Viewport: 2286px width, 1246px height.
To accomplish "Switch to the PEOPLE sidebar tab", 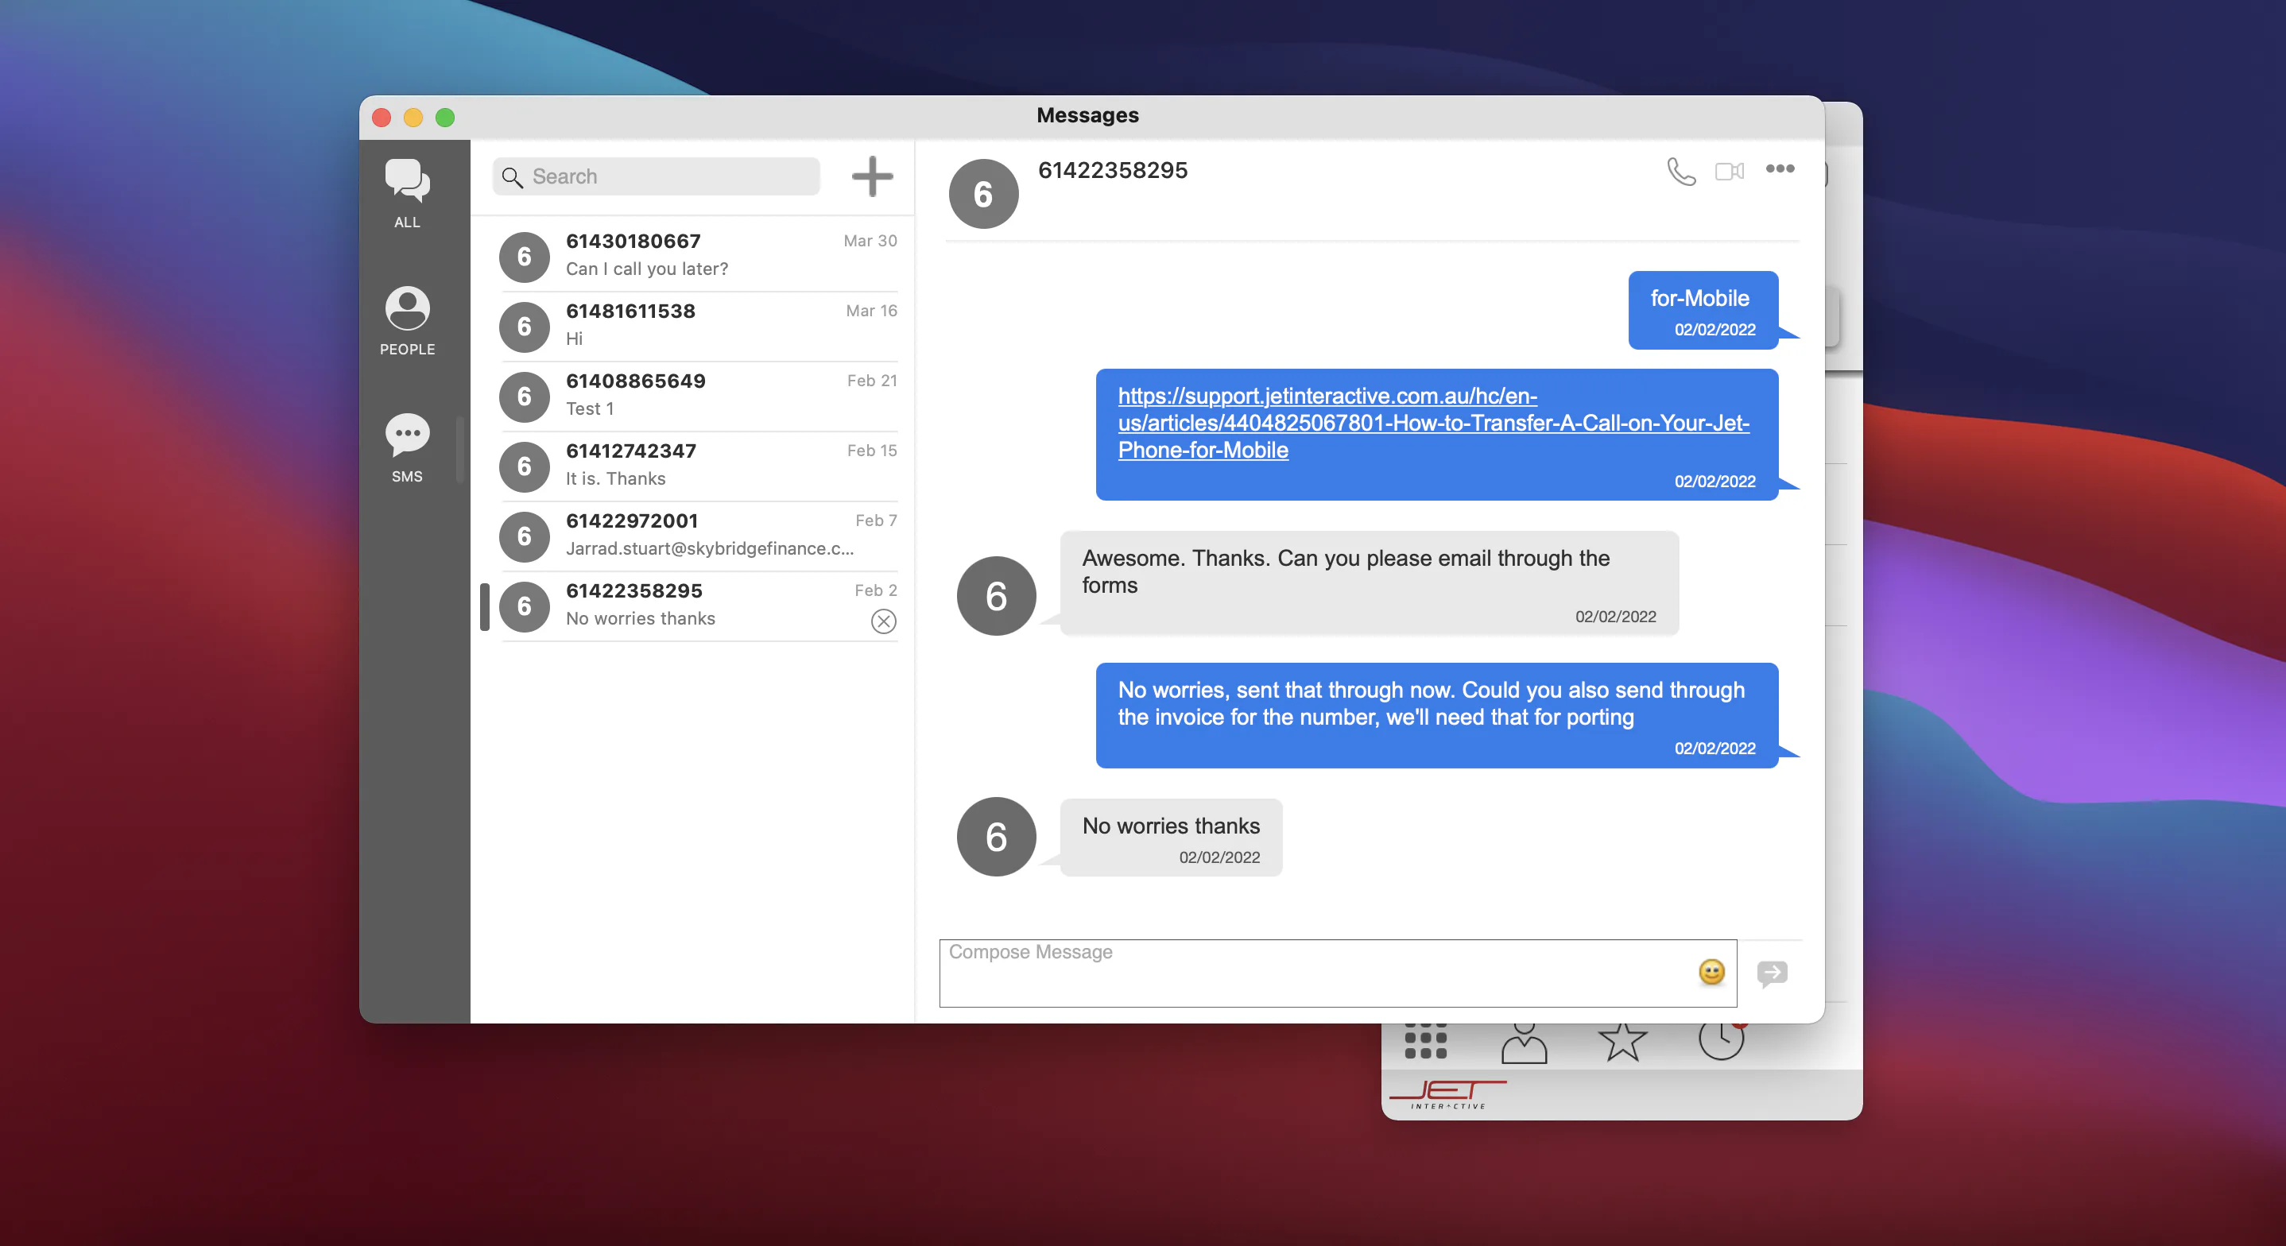I will pos(407,320).
